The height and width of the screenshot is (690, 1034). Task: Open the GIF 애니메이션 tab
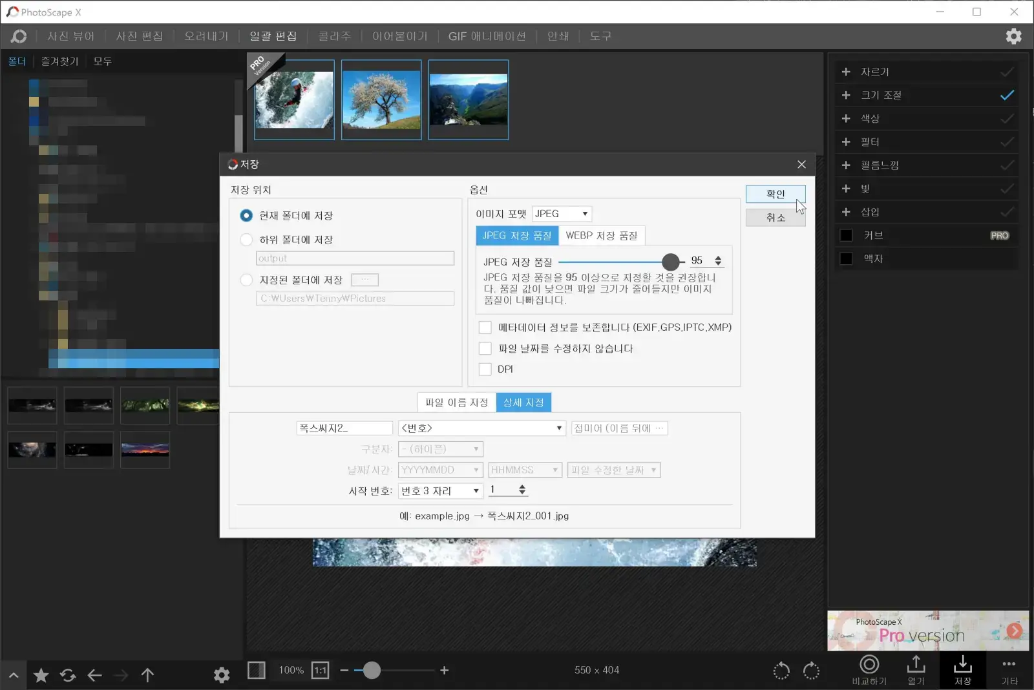[x=487, y=36]
